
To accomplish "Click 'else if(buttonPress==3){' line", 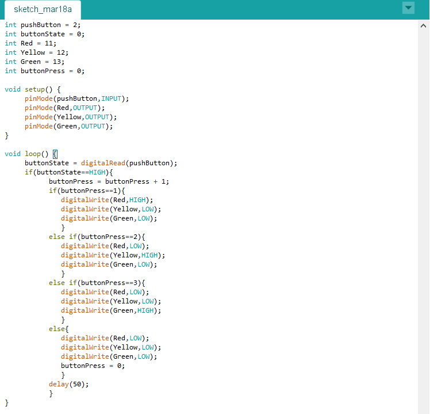I will pos(97,283).
